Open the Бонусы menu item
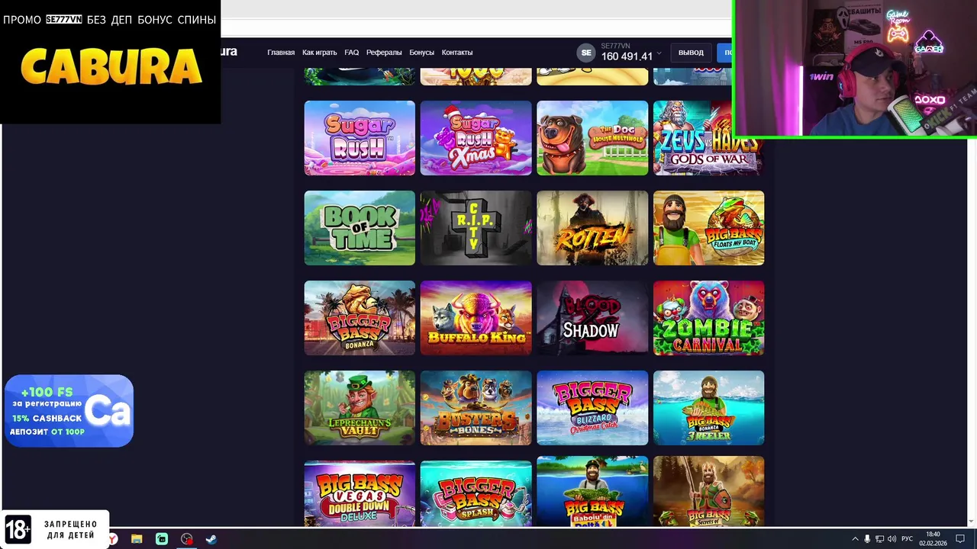The image size is (977, 549). pos(421,53)
